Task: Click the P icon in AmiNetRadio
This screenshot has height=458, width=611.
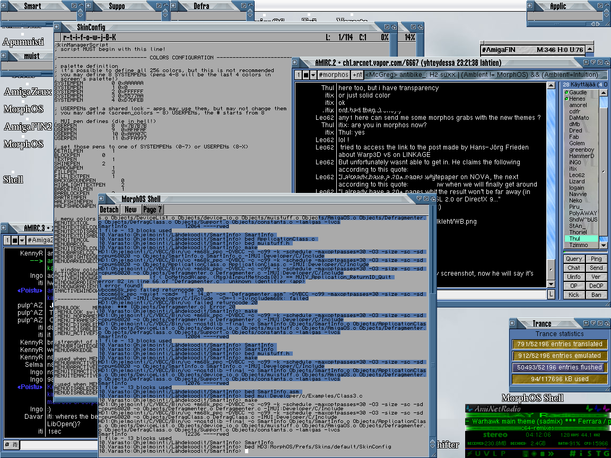Action: [503, 454]
